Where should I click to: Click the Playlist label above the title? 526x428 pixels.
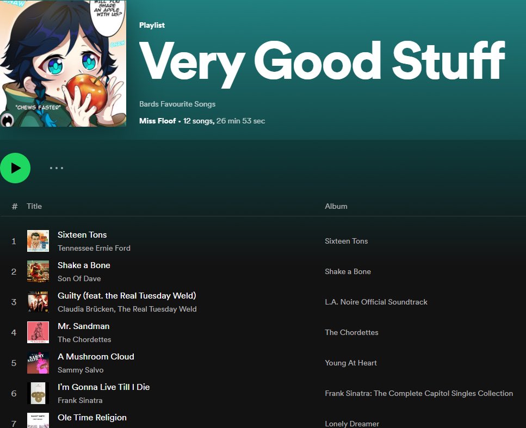tap(152, 25)
